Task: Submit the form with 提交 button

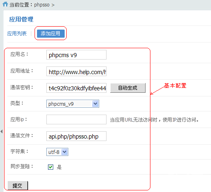Action: pos(18,186)
